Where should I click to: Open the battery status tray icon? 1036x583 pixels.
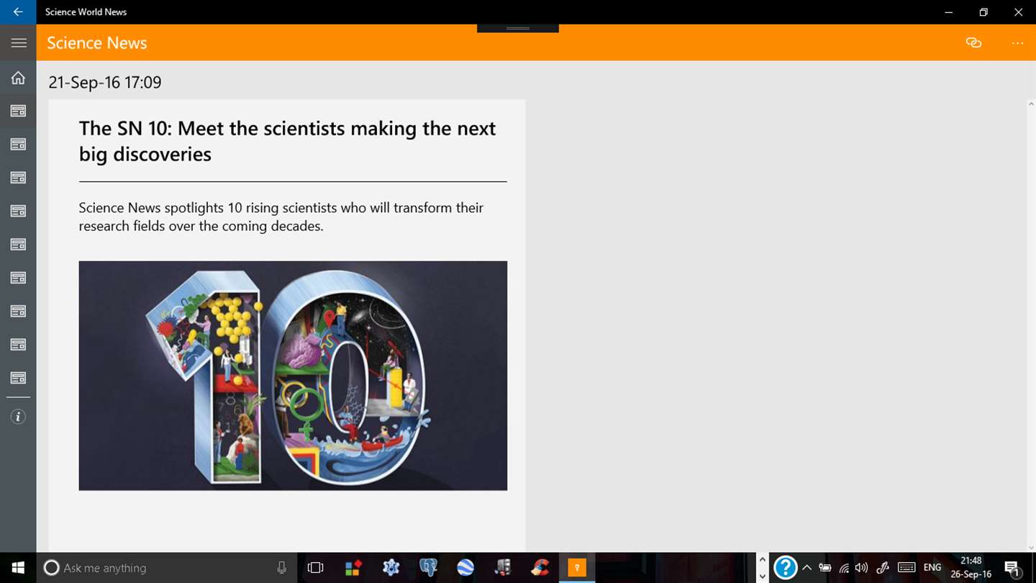click(825, 568)
